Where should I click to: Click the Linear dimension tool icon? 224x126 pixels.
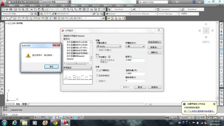(x=3, y=18)
